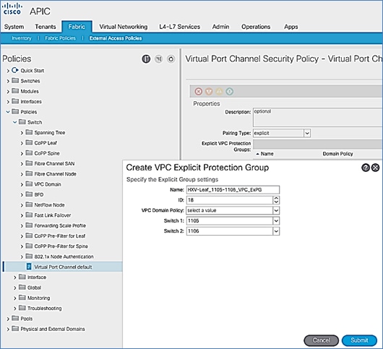Image resolution: width=383 pixels, height=349 pixels.
Task: Sort by the Name column arrow
Action: point(257,154)
